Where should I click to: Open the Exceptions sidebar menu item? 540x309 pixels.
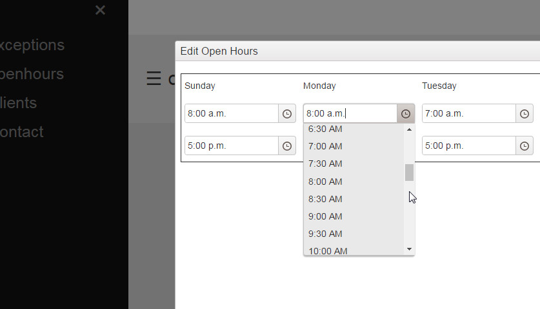click(x=31, y=45)
